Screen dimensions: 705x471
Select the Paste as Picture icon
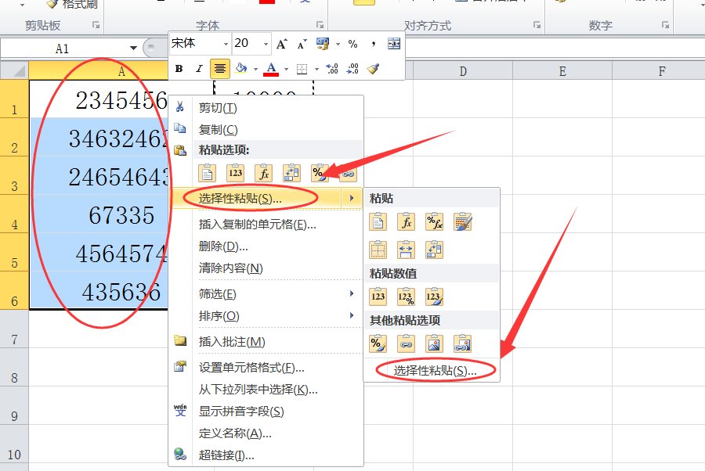(435, 342)
